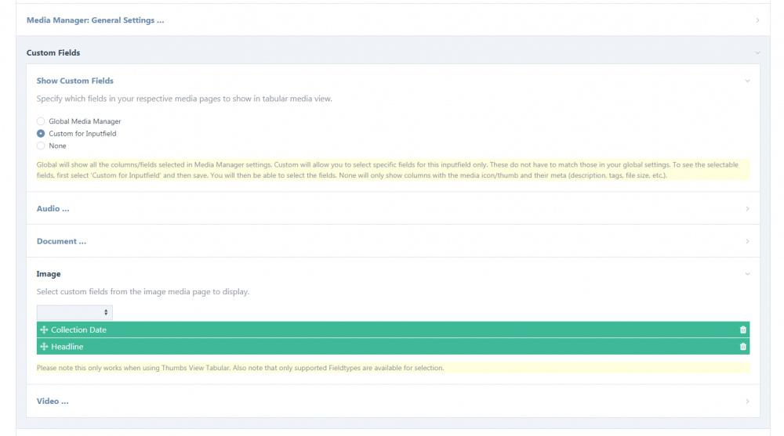Collapse Show Custom Fields using its chevron

[x=747, y=81]
